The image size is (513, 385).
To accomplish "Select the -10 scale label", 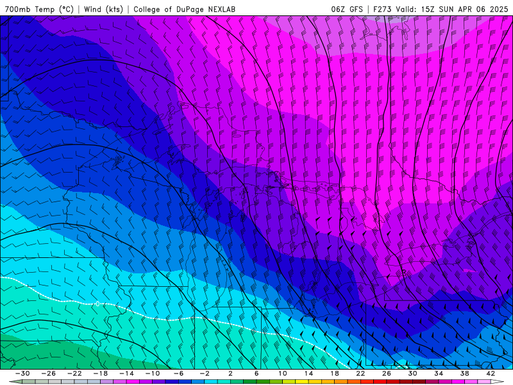I will (x=153, y=373).
